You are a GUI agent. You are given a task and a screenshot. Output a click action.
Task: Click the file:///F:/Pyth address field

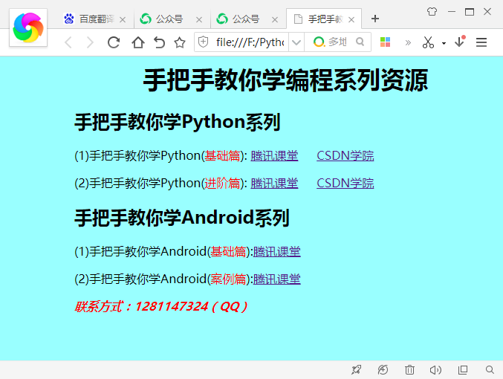(x=250, y=42)
